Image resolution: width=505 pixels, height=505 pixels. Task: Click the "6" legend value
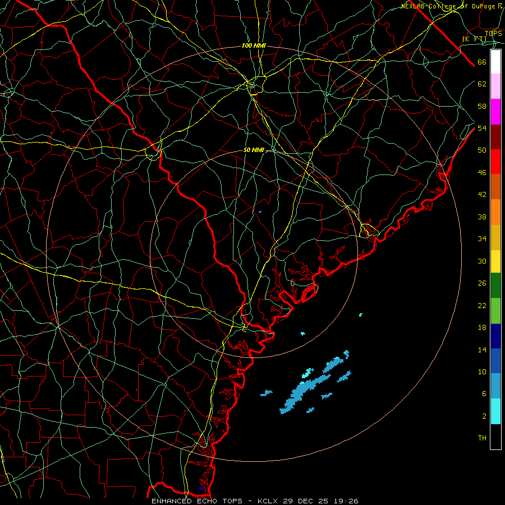click(484, 394)
